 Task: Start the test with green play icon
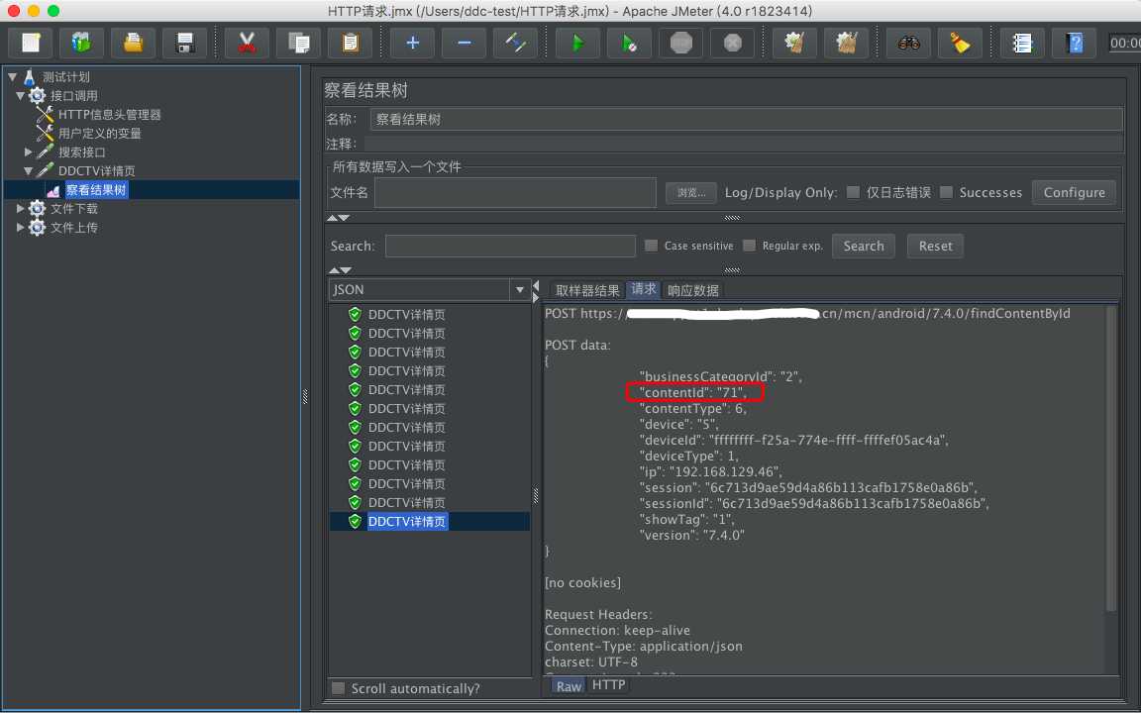click(577, 43)
